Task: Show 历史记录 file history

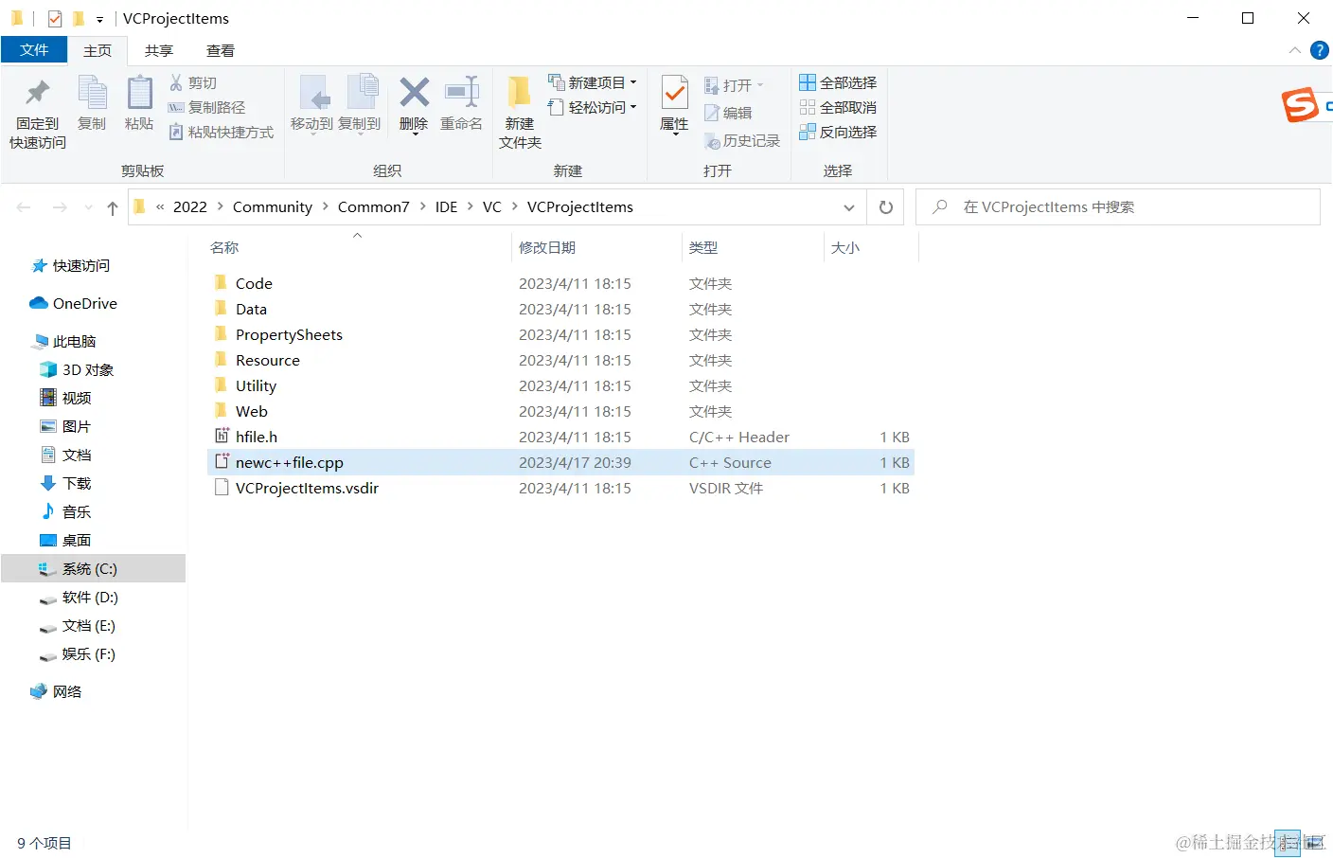Action: pyautogui.click(x=742, y=141)
